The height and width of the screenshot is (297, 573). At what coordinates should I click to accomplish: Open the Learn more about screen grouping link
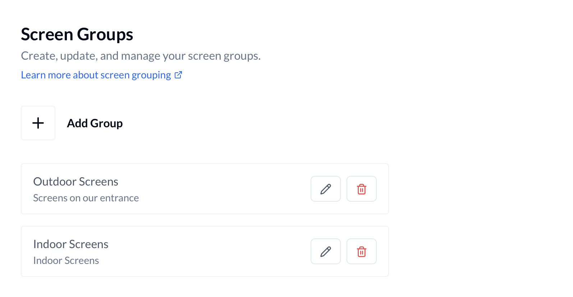[x=96, y=75]
